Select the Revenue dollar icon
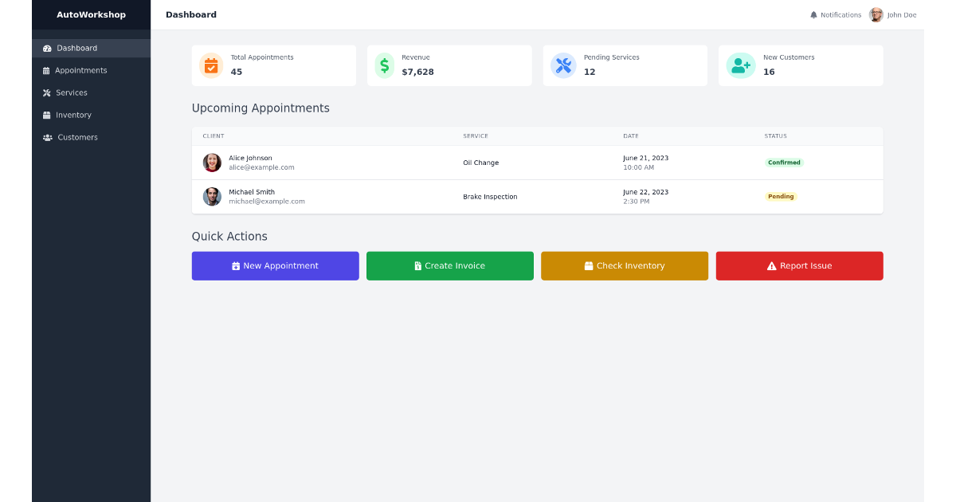The image size is (956, 502). [x=386, y=65]
